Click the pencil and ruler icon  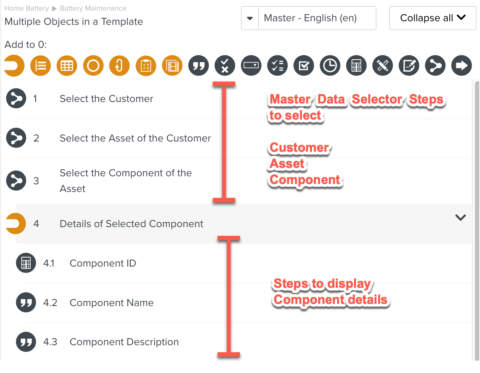pos(382,66)
